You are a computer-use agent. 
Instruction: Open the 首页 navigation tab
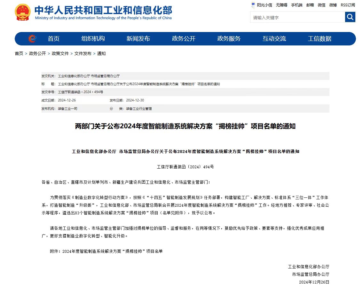point(53,39)
